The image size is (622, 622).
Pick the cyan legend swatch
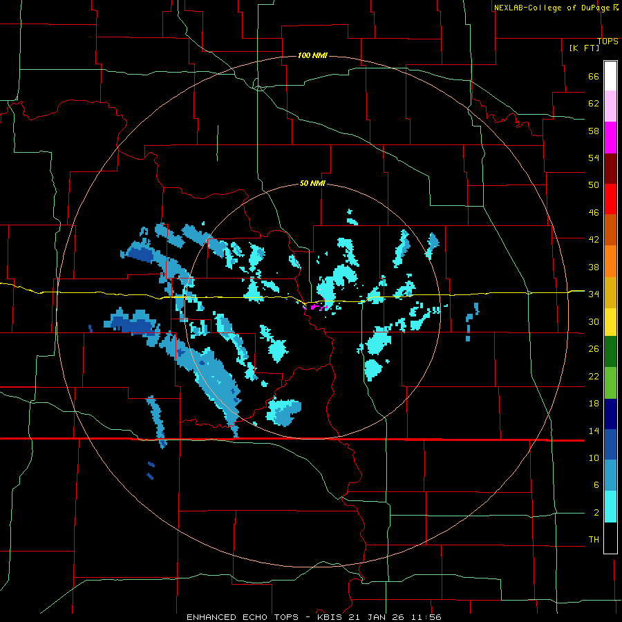[x=610, y=507]
